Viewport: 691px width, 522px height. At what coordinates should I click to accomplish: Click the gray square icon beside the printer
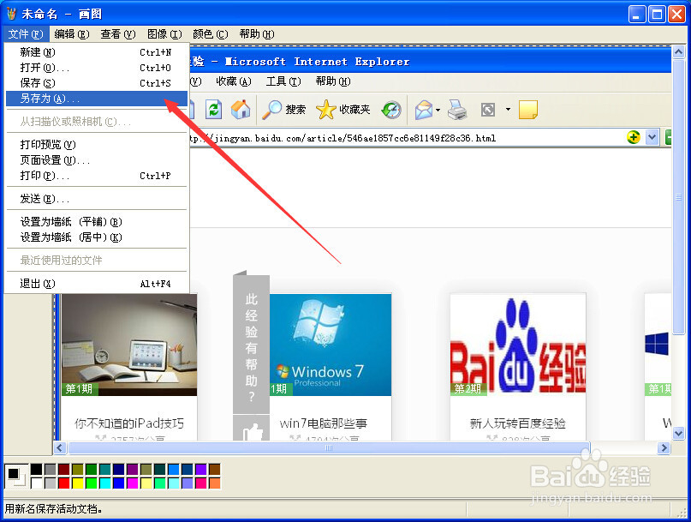click(488, 110)
